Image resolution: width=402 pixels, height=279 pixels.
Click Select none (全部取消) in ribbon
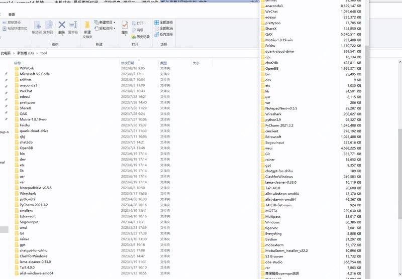point(164,29)
